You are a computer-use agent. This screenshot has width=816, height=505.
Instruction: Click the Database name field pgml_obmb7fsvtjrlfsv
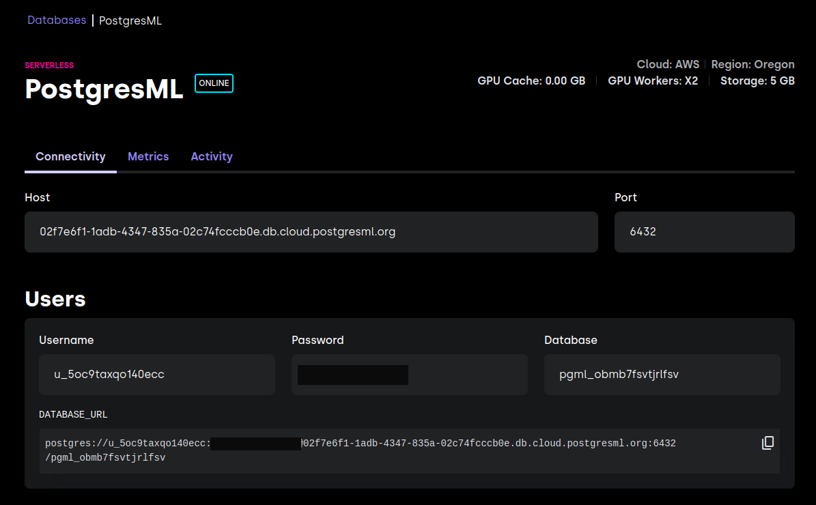click(662, 375)
